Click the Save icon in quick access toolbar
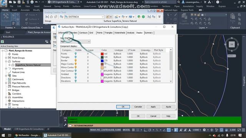The image size is (246, 138). tap(19, 2)
